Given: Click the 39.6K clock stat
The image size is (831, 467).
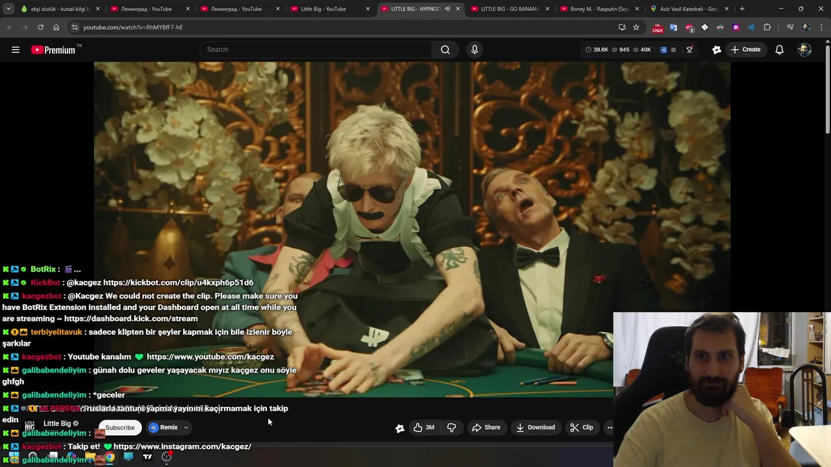Looking at the screenshot, I should pos(597,49).
